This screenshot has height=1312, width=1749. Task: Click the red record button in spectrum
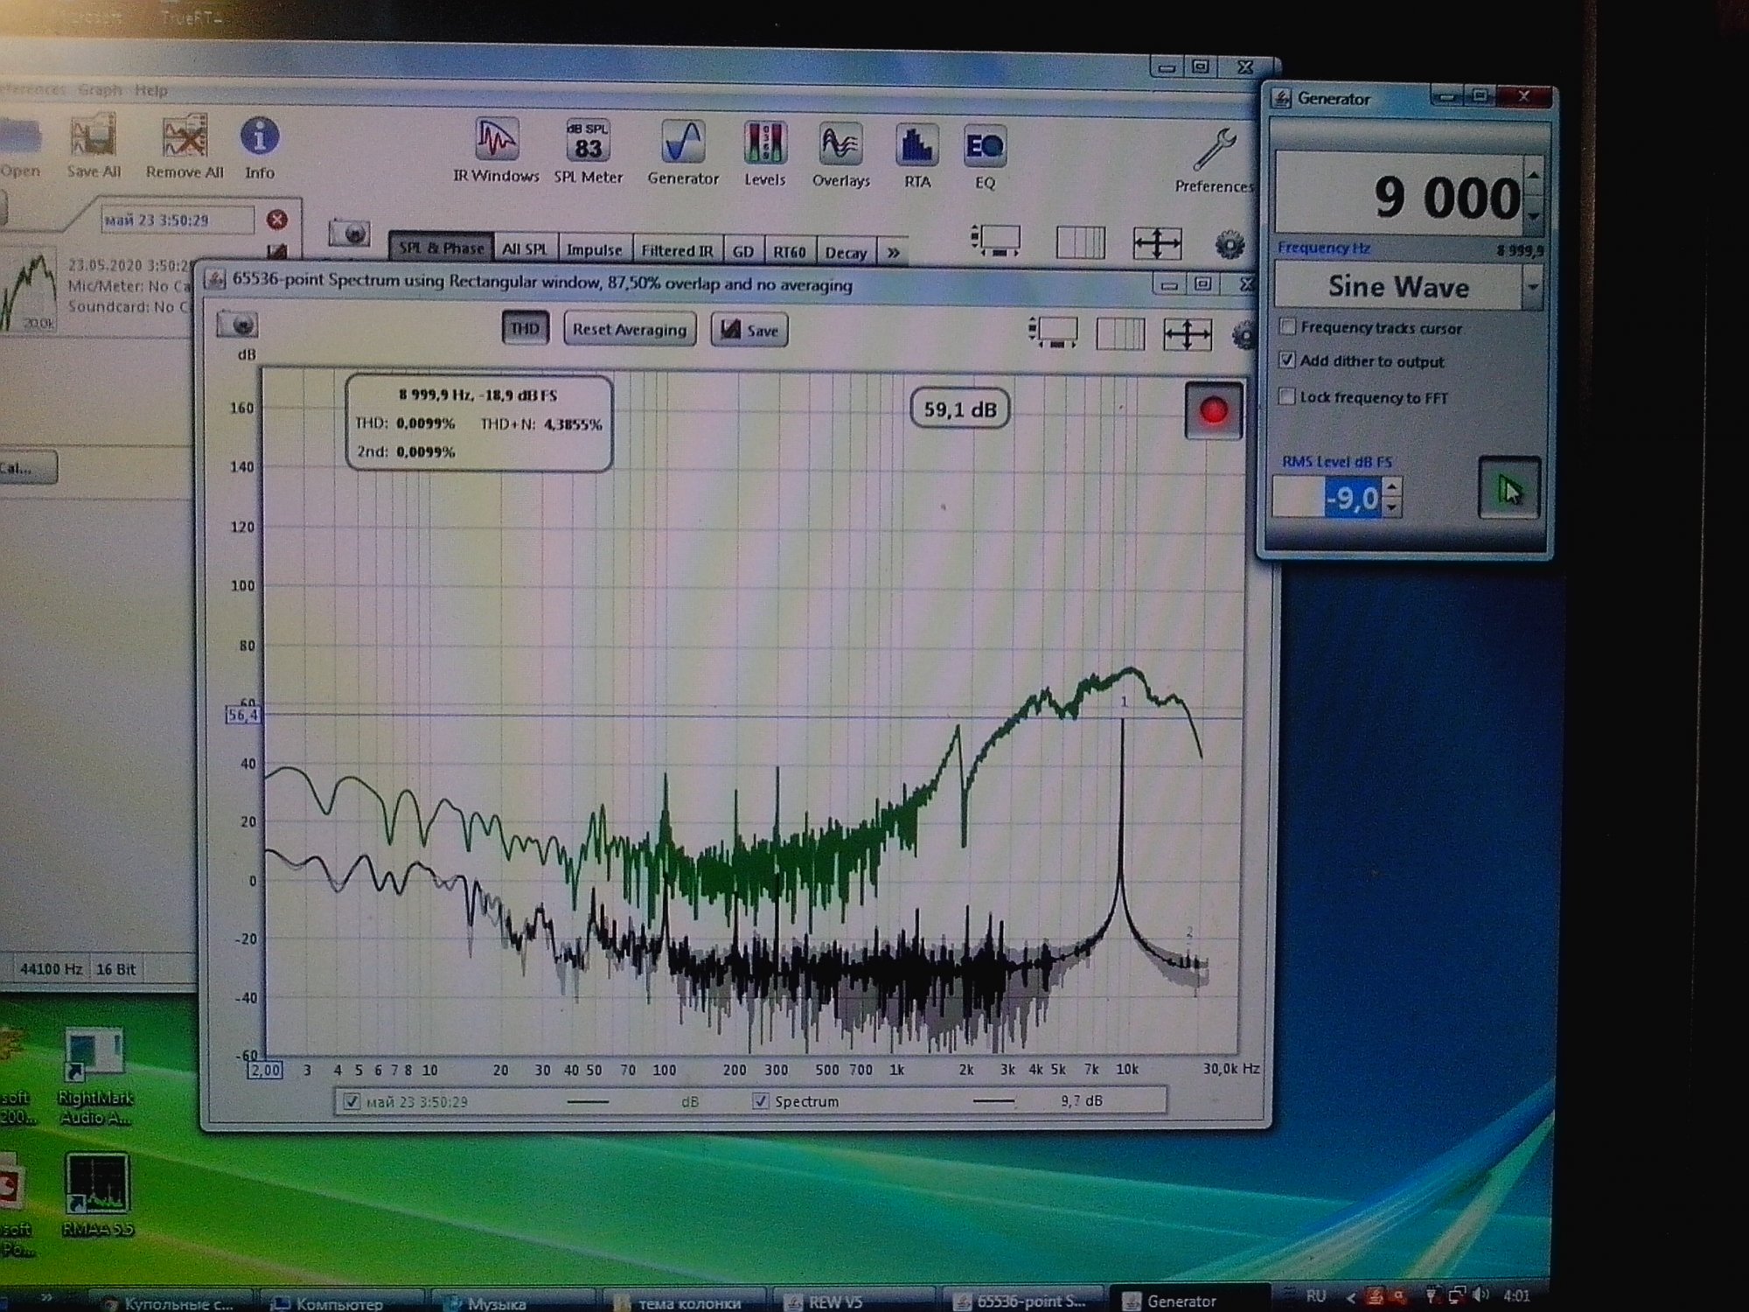tap(1213, 411)
